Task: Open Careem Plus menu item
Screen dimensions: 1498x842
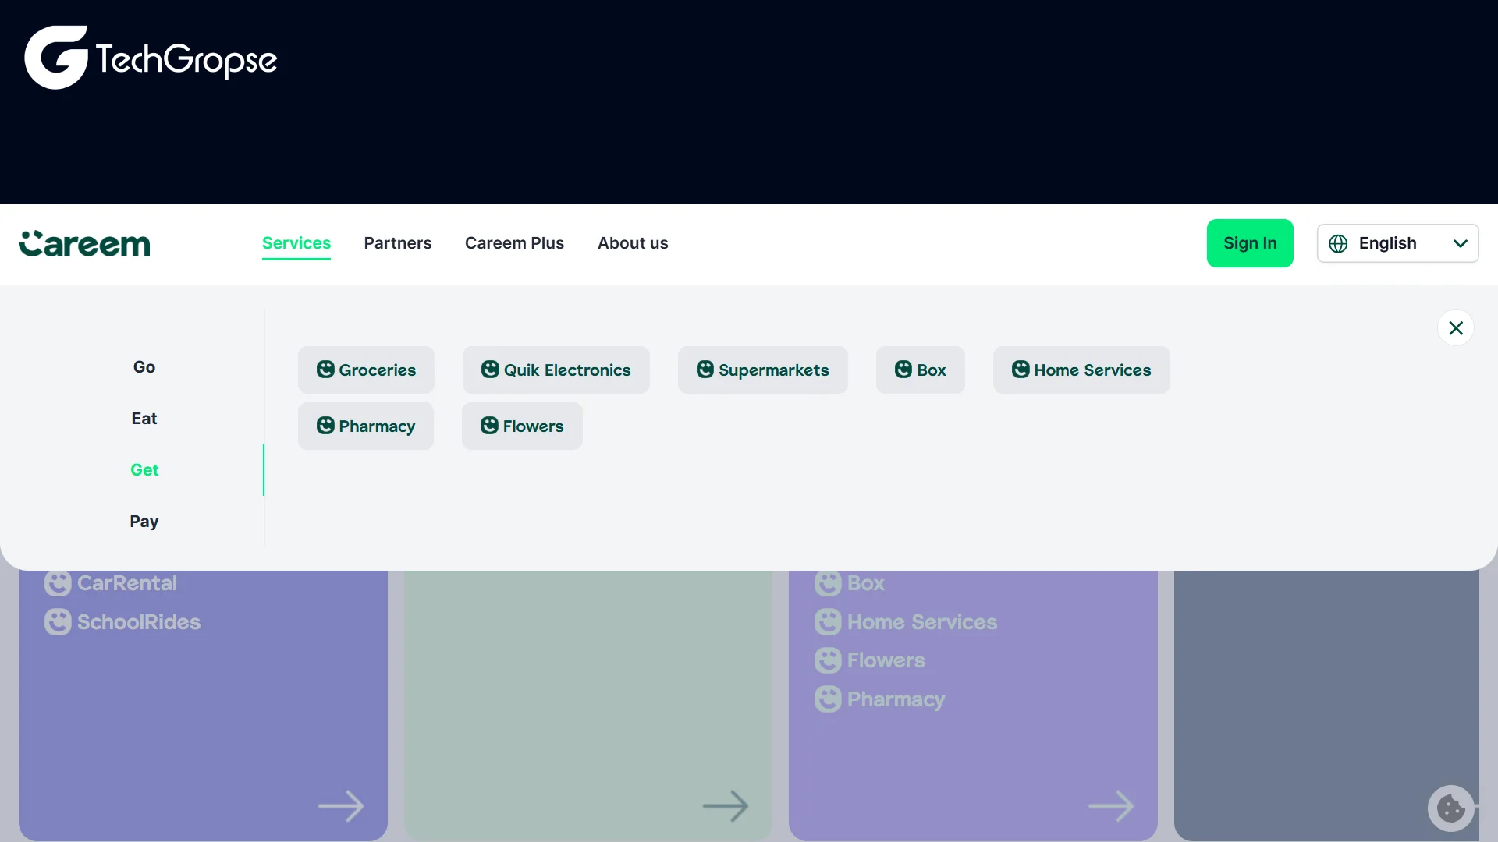Action: [x=514, y=243]
